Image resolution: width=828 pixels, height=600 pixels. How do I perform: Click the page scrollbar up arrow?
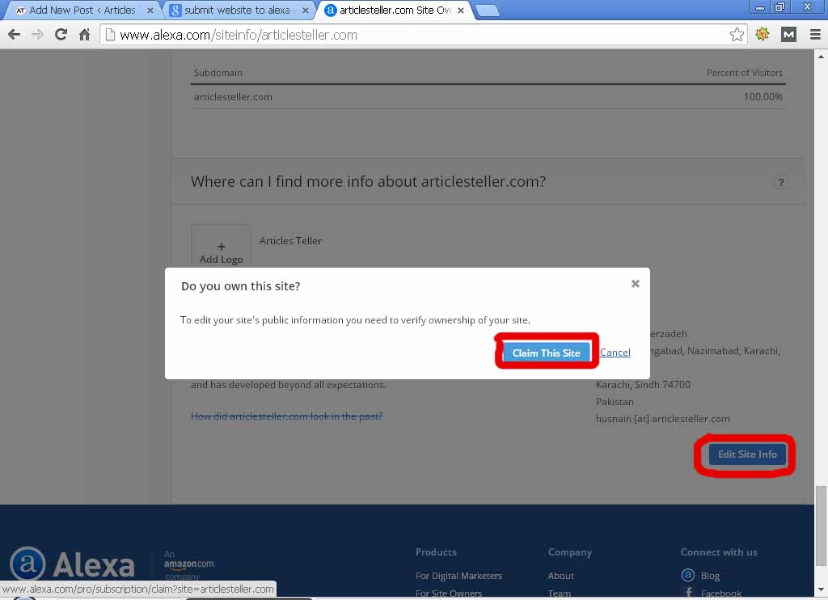(x=821, y=56)
